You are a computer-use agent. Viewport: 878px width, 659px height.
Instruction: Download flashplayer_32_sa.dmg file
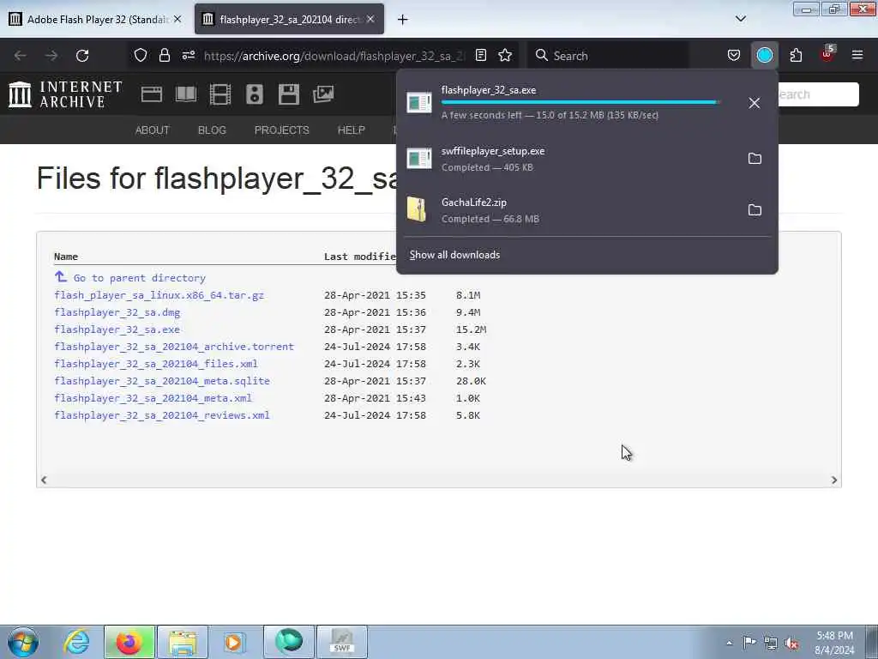(x=117, y=312)
